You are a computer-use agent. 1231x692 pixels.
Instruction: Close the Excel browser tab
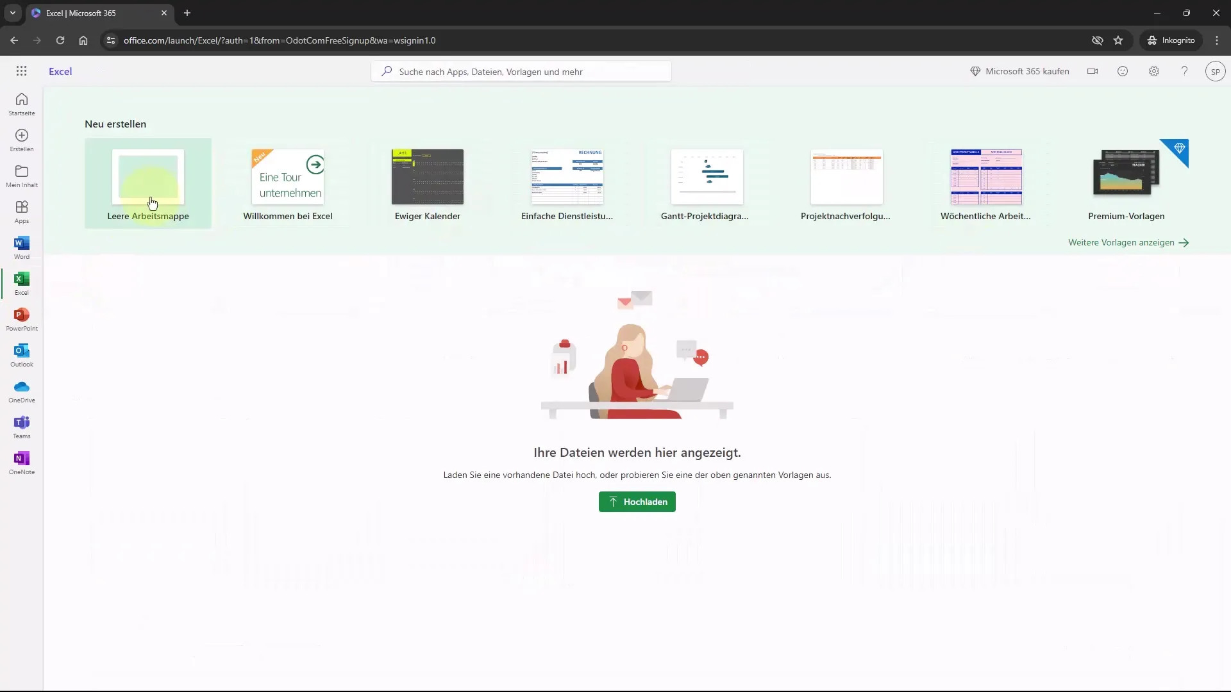coord(164,13)
